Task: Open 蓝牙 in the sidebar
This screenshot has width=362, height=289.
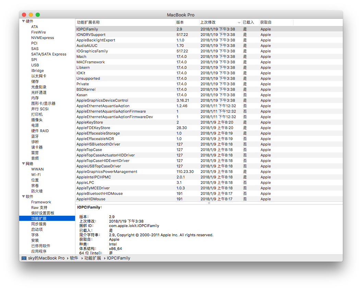Action: tap(35, 136)
